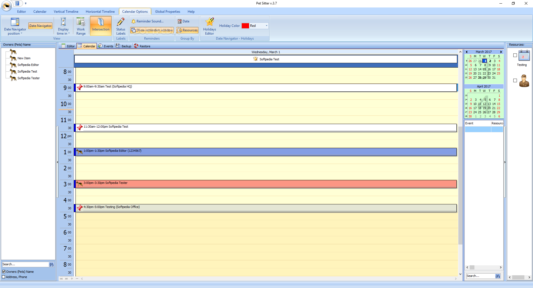Click the Event column header
Viewport: 533px width, 288px height.
[x=478, y=123]
